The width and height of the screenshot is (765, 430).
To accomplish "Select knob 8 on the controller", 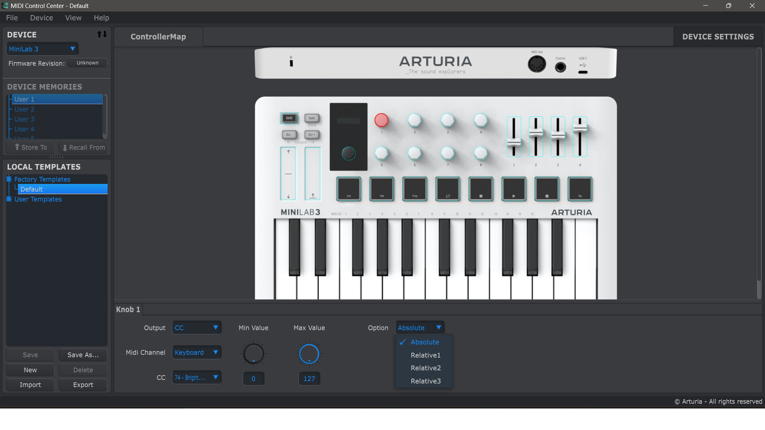I will [481, 153].
